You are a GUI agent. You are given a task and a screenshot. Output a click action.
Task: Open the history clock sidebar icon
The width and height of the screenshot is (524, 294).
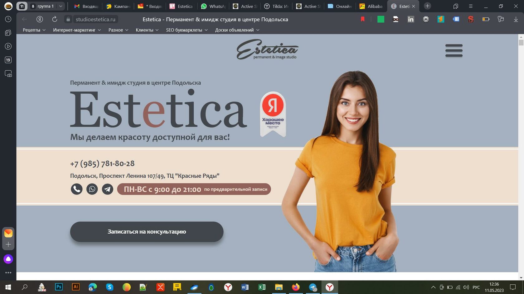point(8,19)
